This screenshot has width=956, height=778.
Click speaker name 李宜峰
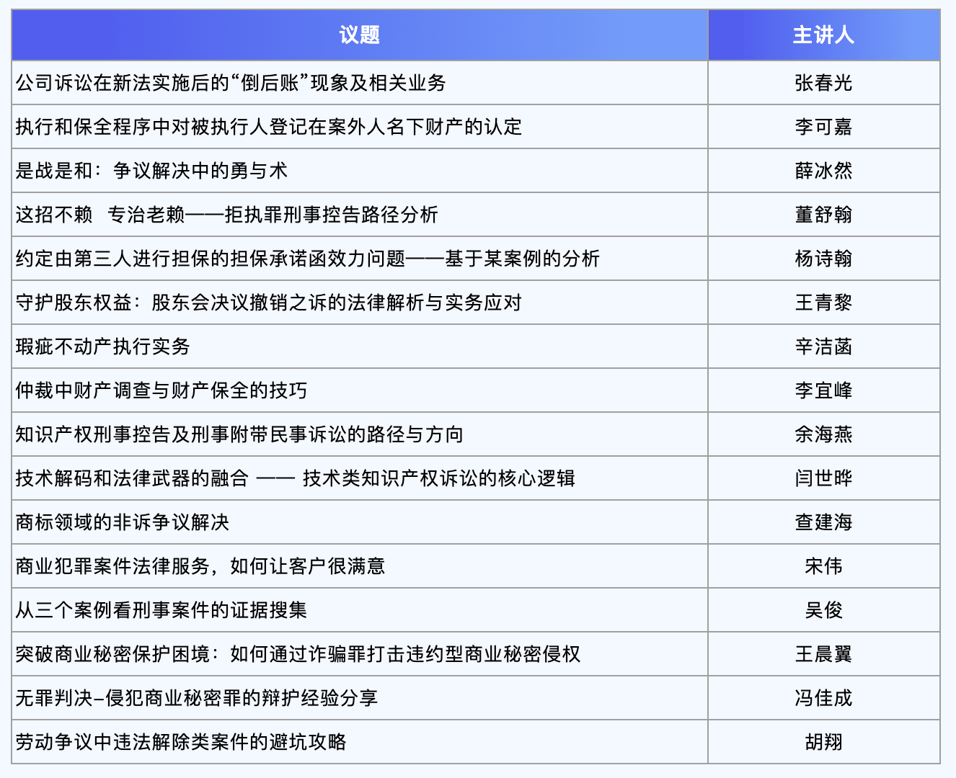click(823, 390)
